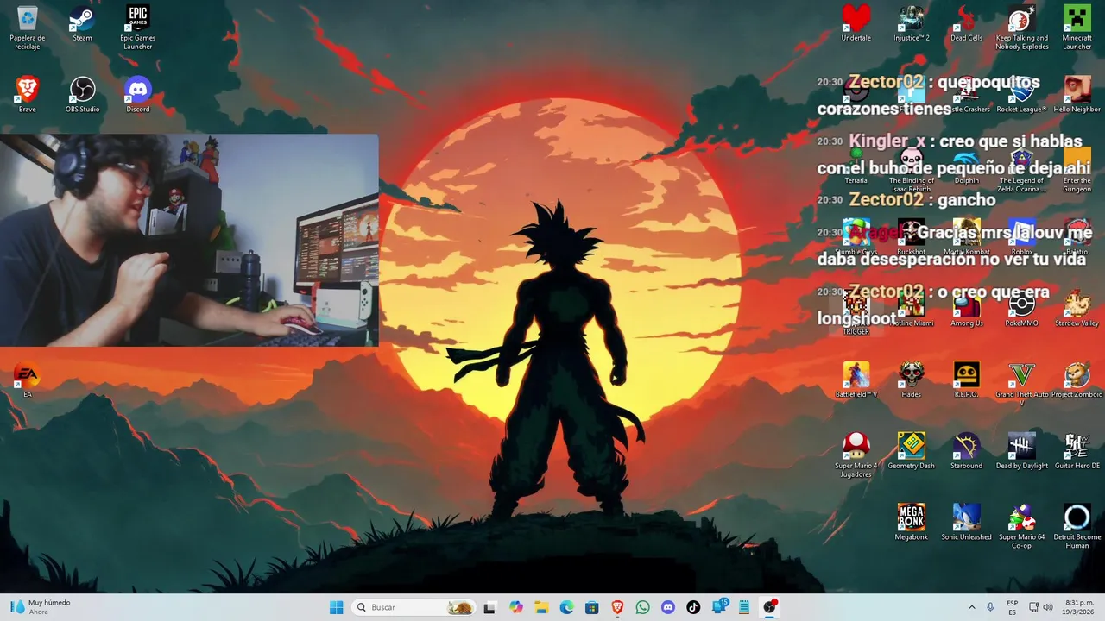Select Super Mario 64 Co-op icon

1021,526
